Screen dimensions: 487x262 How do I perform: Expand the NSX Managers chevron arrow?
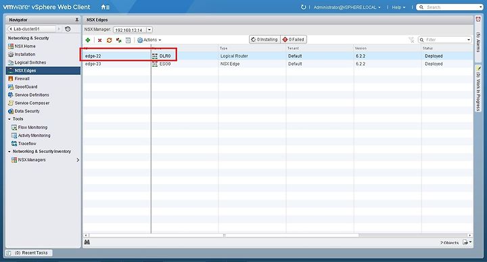(78, 160)
